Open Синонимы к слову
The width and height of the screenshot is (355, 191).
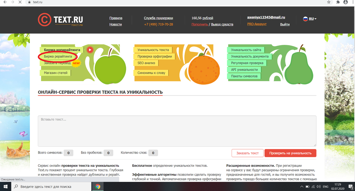pyautogui.click(x=151, y=73)
